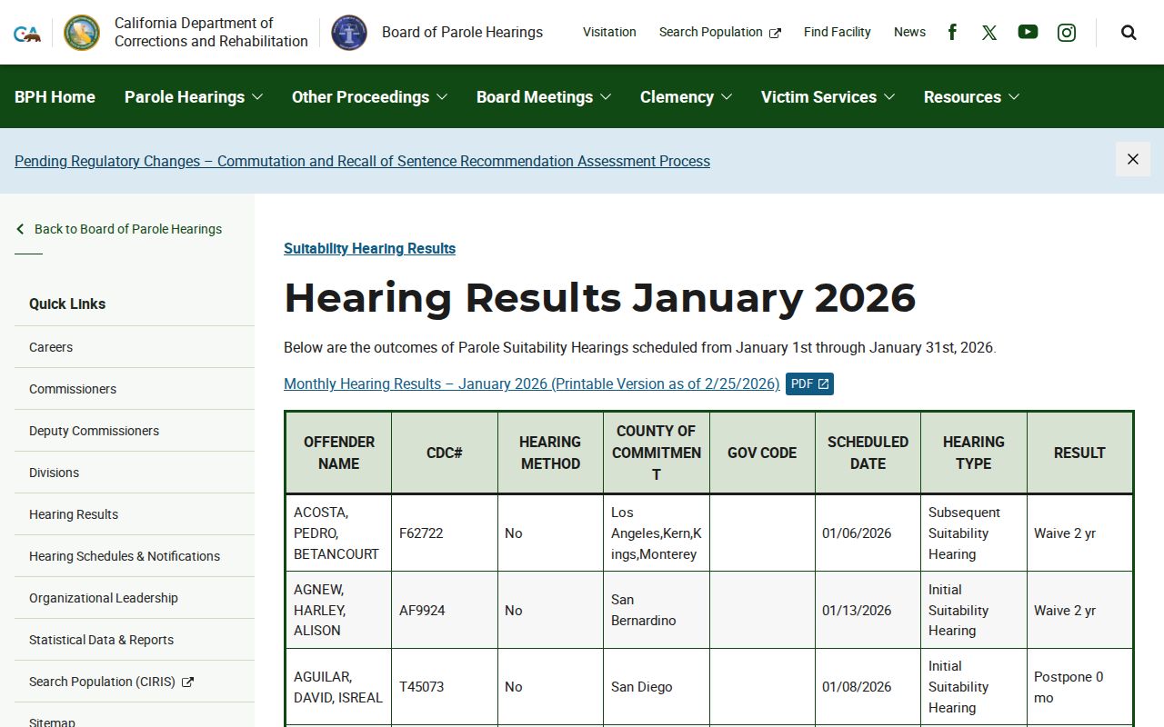This screenshot has height=727, width=1164.
Task: Click the GOV CODE column header
Action: 762,453
